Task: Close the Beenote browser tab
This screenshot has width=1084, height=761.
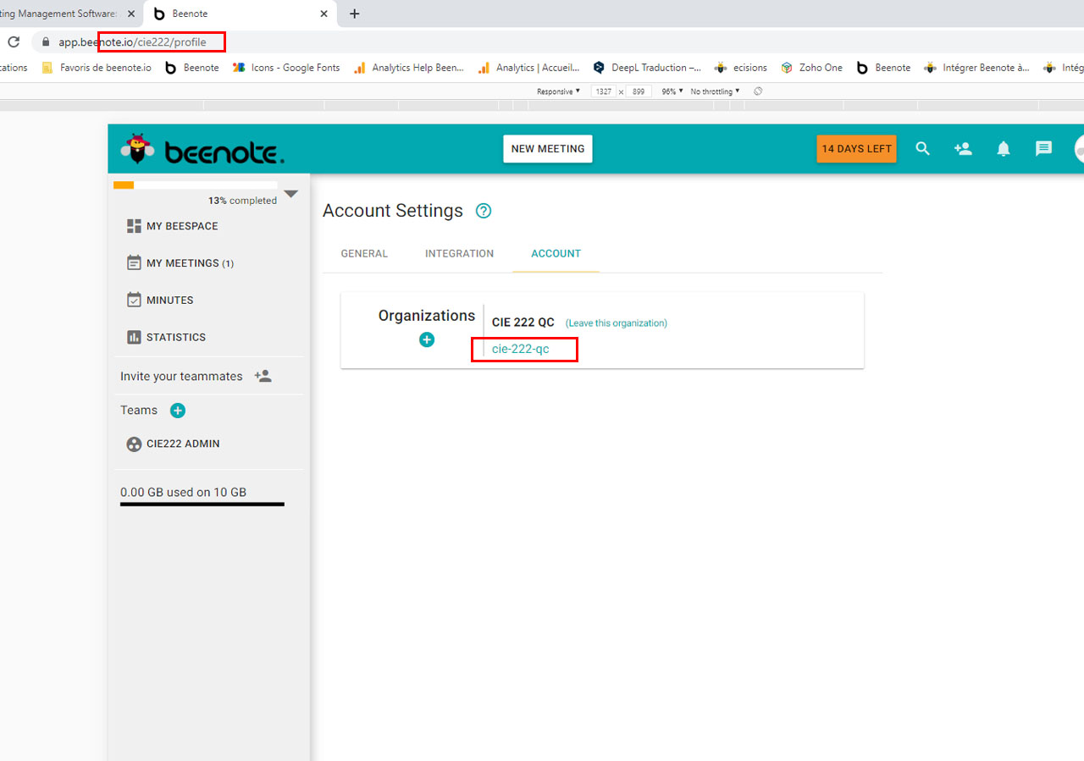Action: [324, 14]
